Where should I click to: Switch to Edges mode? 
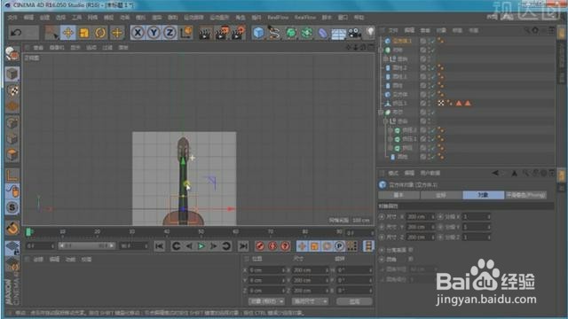pos(12,139)
